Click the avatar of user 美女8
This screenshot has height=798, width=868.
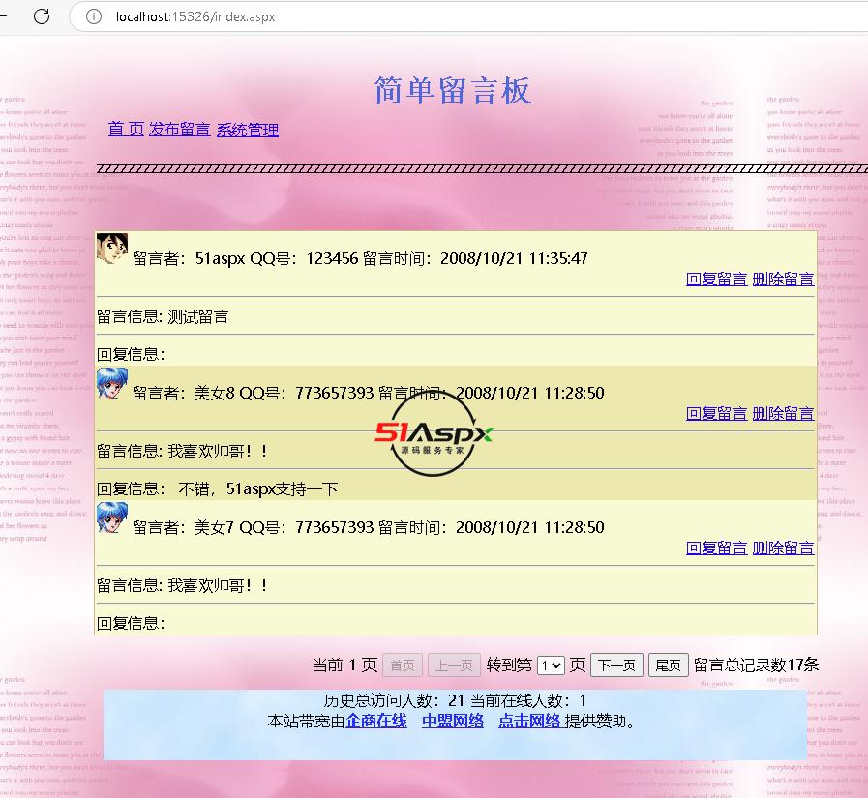point(112,383)
